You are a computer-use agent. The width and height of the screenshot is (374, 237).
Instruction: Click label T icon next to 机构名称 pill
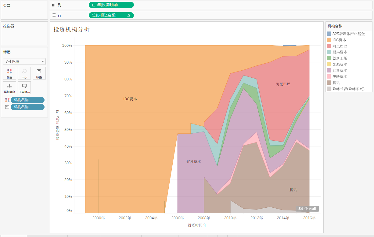coord(7,107)
